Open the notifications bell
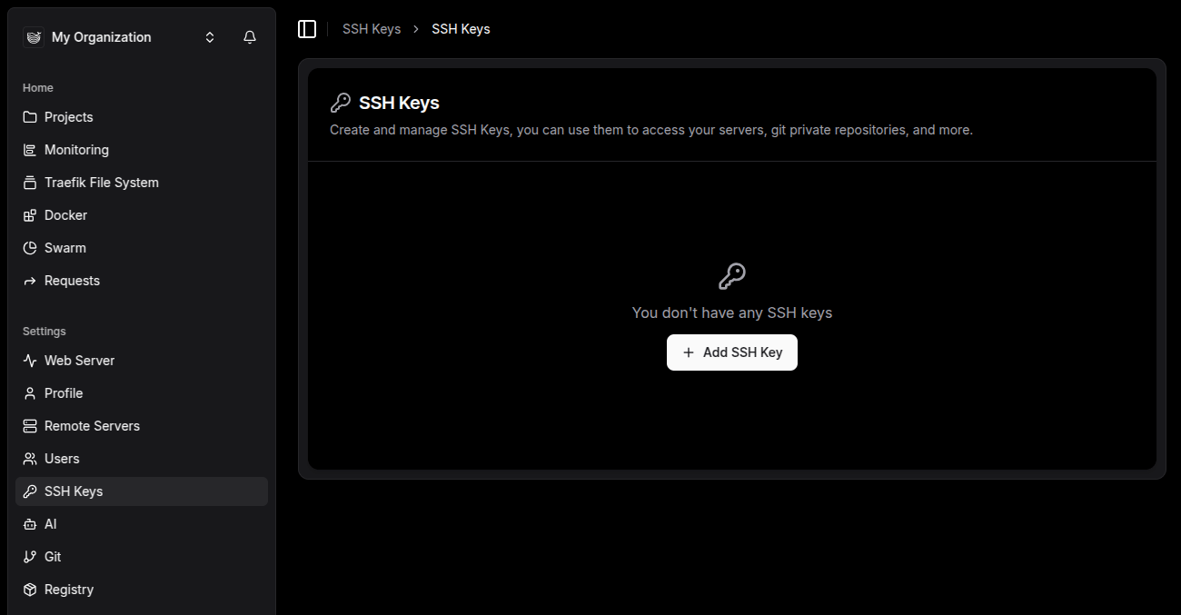 [x=250, y=36]
